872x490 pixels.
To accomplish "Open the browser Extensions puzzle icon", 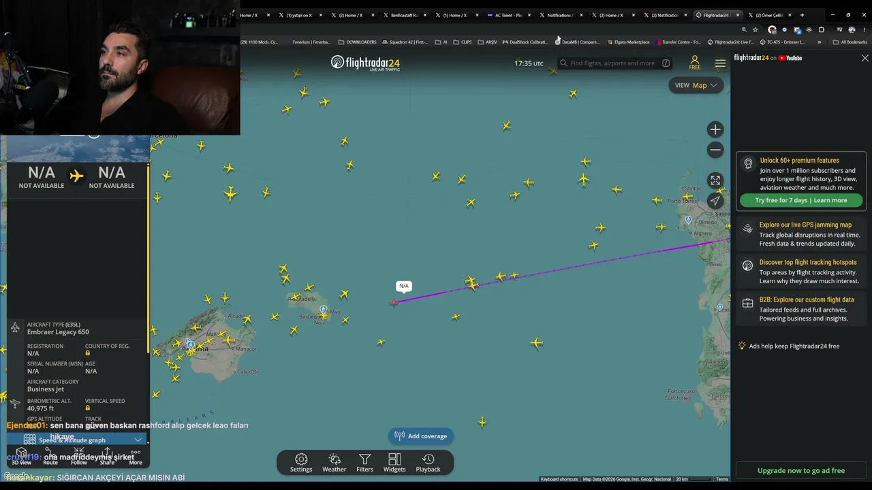I will click(x=821, y=30).
